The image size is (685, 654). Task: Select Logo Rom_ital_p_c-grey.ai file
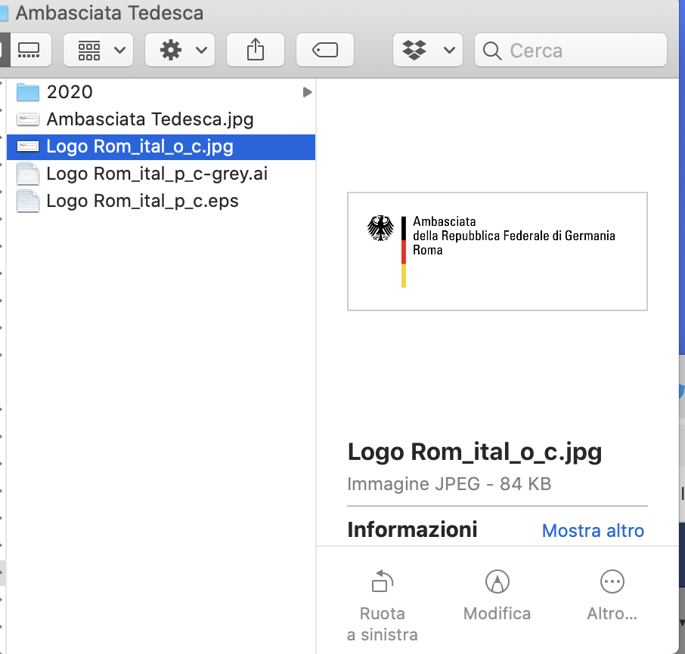(x=161, y=174)
